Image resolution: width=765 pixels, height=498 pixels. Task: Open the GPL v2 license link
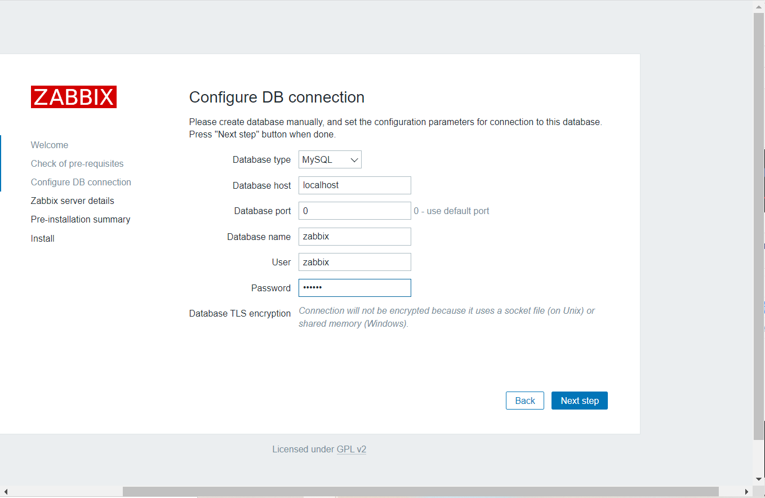[x=352, y=449]
